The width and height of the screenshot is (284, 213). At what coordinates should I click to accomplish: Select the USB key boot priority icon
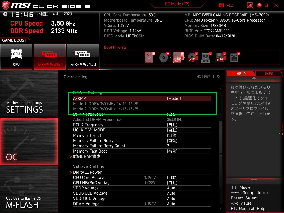[206, 58]
